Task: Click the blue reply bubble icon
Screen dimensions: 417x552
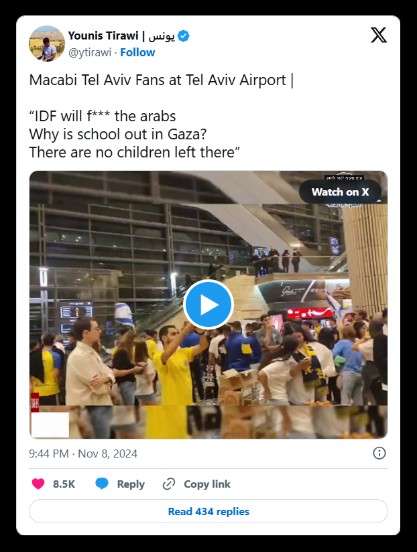Action: point(102,484)
